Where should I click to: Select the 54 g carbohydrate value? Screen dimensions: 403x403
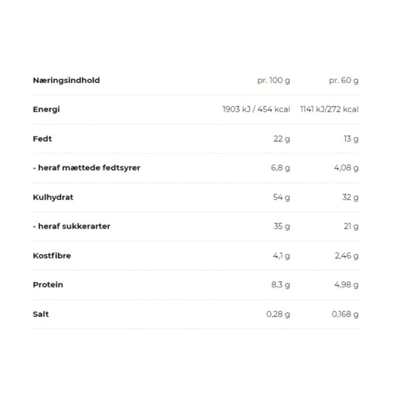click(282, 197)
